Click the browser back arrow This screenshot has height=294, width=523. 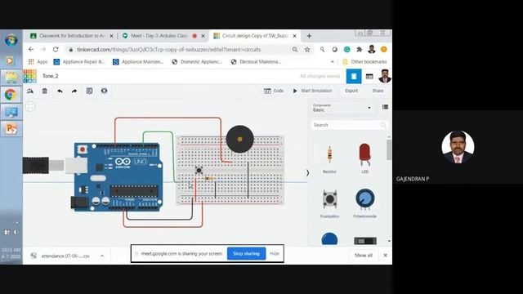pyautogui.click(x=31, y=49)
